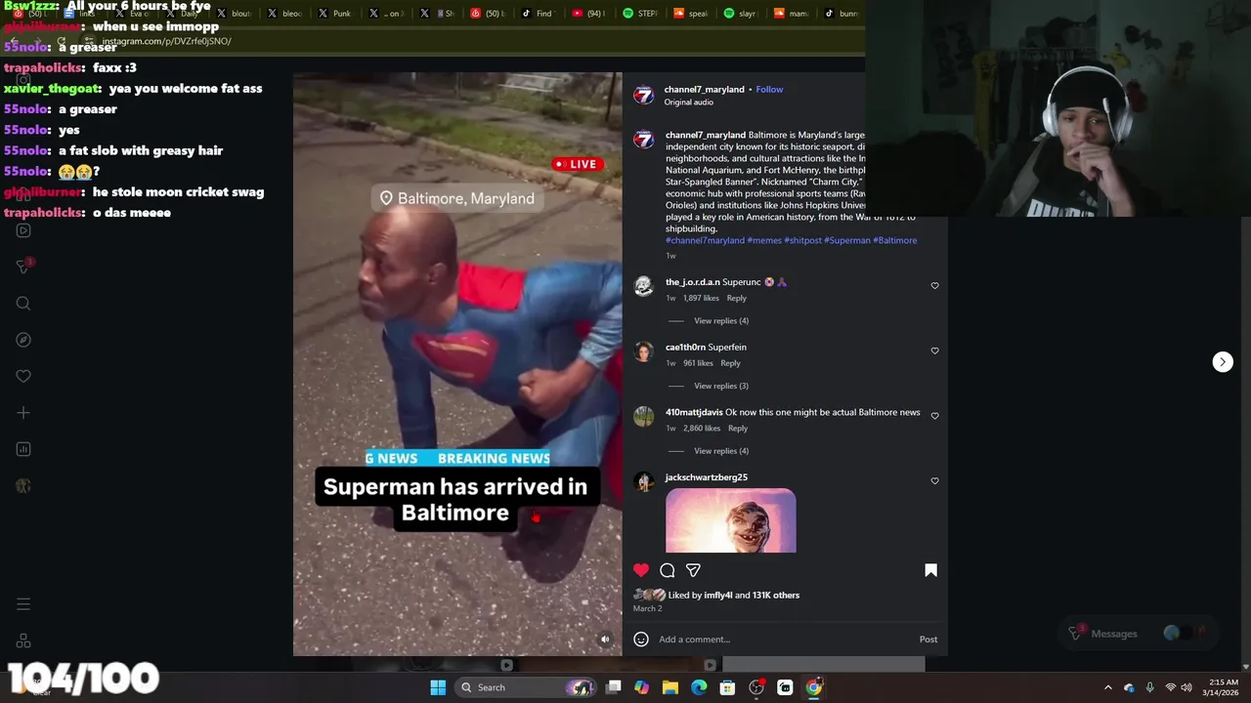View the 131K others who liked the post

pyautogui.click(x=776, y=595)
